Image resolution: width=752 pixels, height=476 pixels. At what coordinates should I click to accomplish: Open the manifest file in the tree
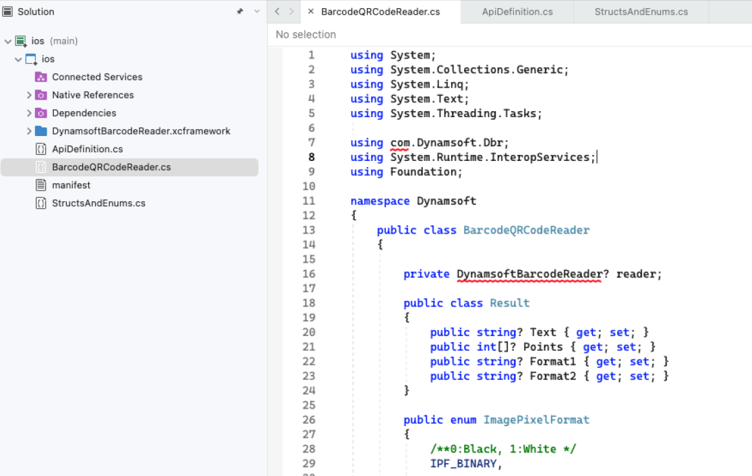(71, 185)
